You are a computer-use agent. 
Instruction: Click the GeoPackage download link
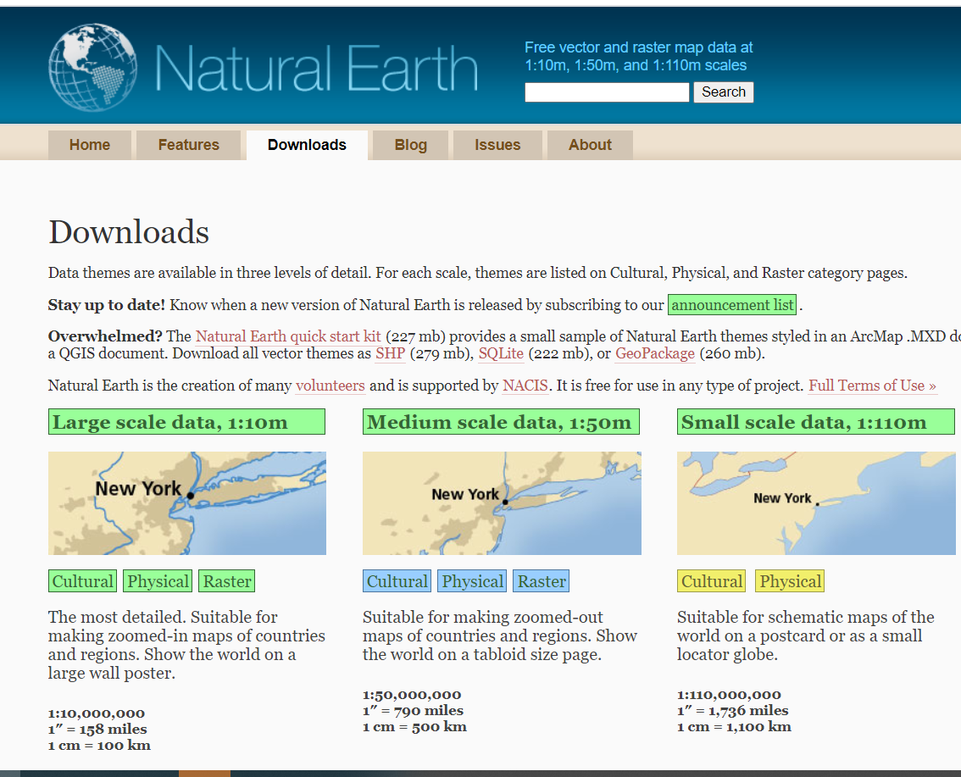[x=654, y=353]
